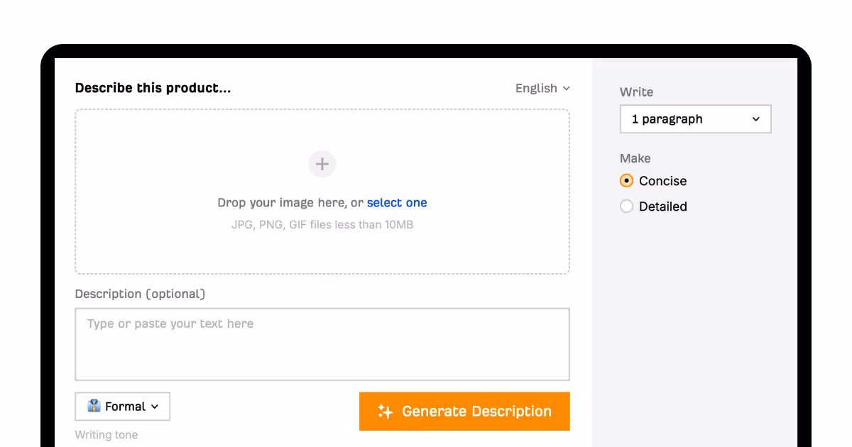Click the 'Describe this product...' heading
The image size is (852, 447).
(153, 88)
